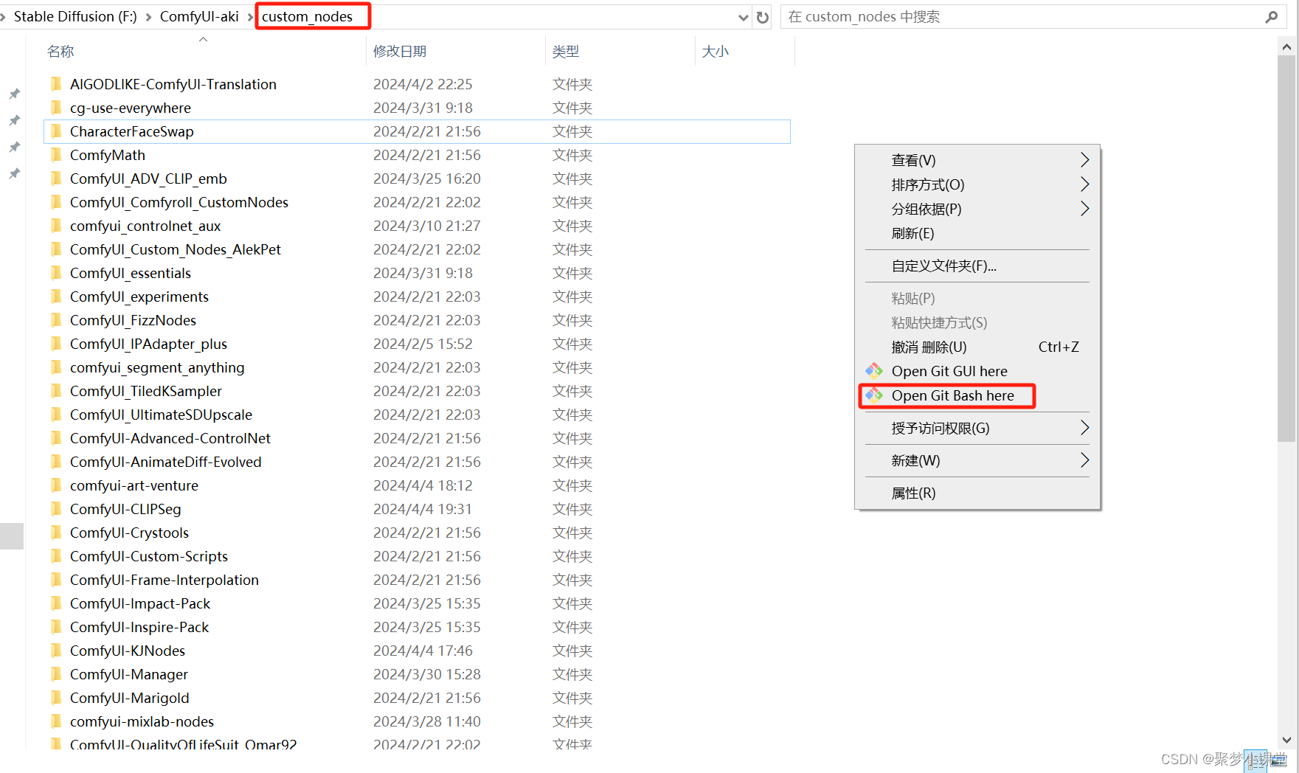Open 属性(R) from the context menu
The height and width of the screenshot is (773, 1299).
(977, 493)
